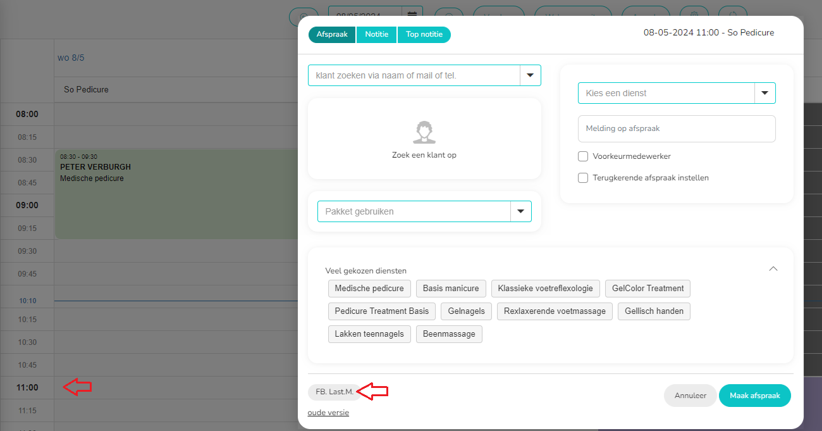The height and width of the screenshot is (431, 822).
Task: Select the GelColor Treatment chip
Action: tap(648, 289)
